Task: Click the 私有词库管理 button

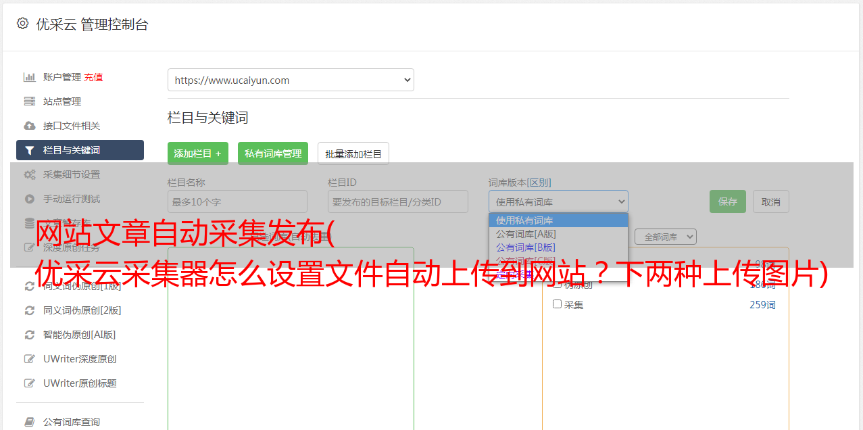Action: click(x=273, y=153)
